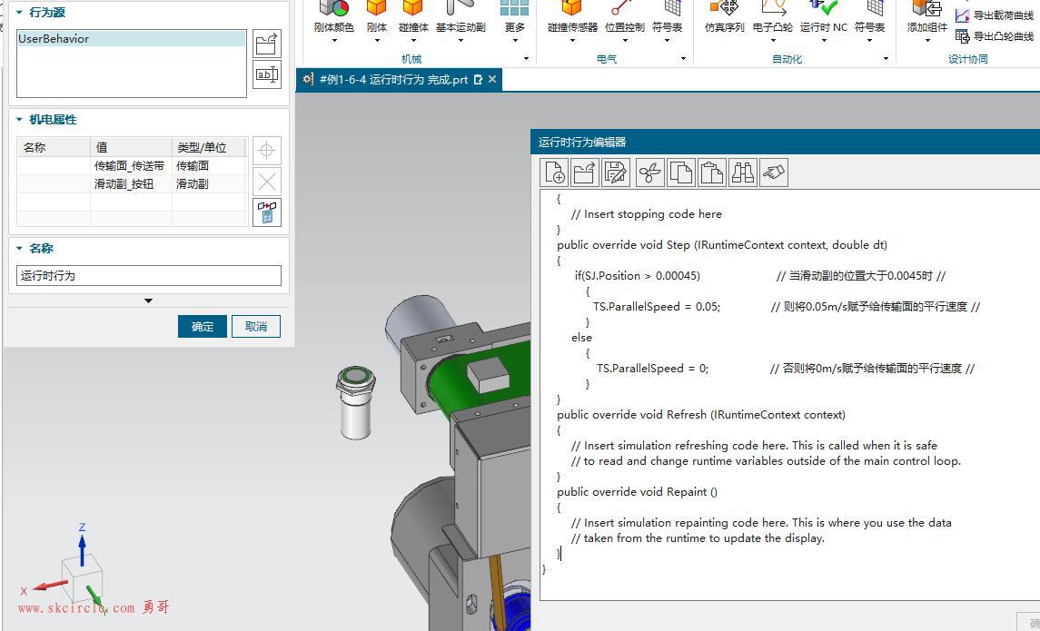
Task: Click the 传输面_传送带 table cell
Action: point(131,166)
